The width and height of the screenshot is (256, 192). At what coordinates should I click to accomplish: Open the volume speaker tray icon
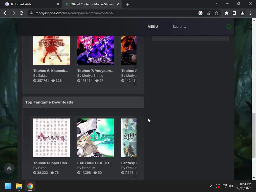click(231, 186)
